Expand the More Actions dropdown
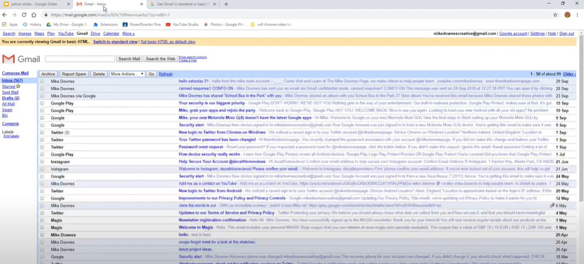 click(127, 74)
